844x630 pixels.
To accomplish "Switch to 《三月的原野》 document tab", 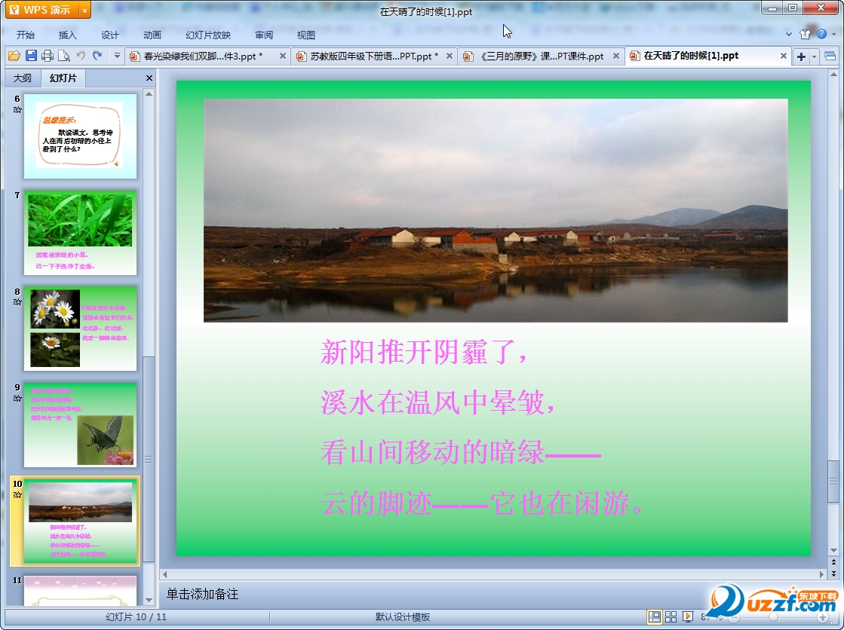I will click(541, 56).
